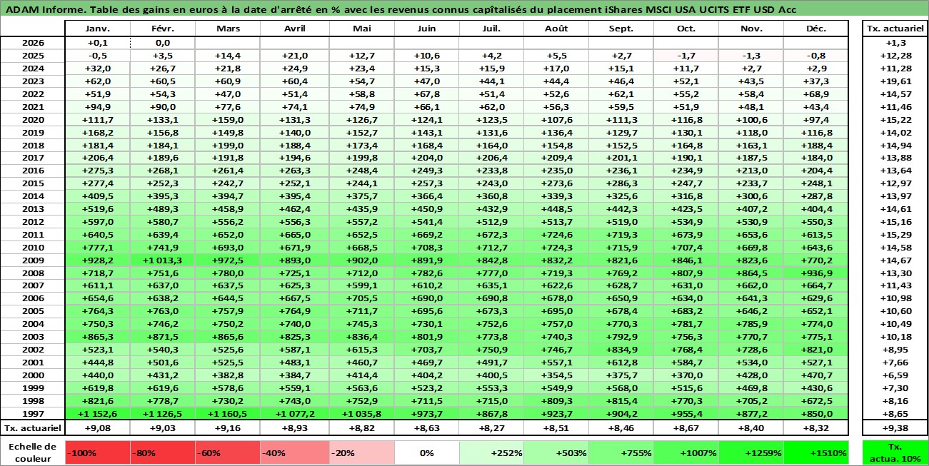This screenshot has width=929, height=466.
Task: Select the 2026 year row label
Action: click(33, 43)
